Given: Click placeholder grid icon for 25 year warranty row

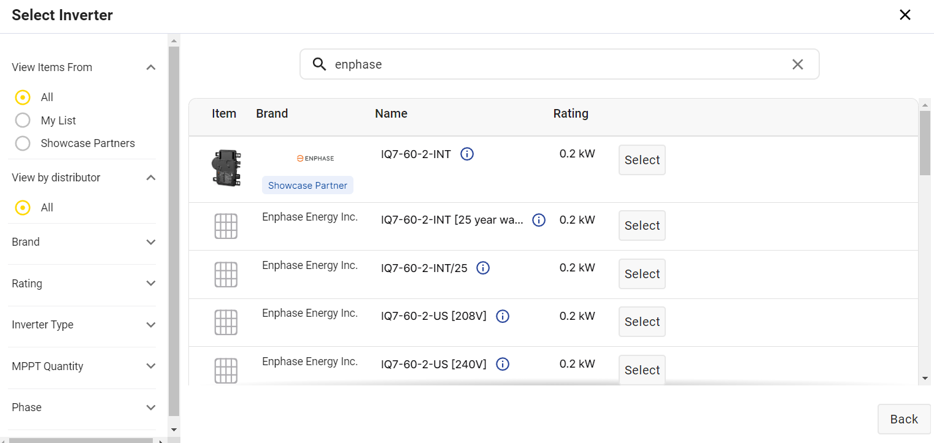Looking at the screenshot, I should pos(226,226).
